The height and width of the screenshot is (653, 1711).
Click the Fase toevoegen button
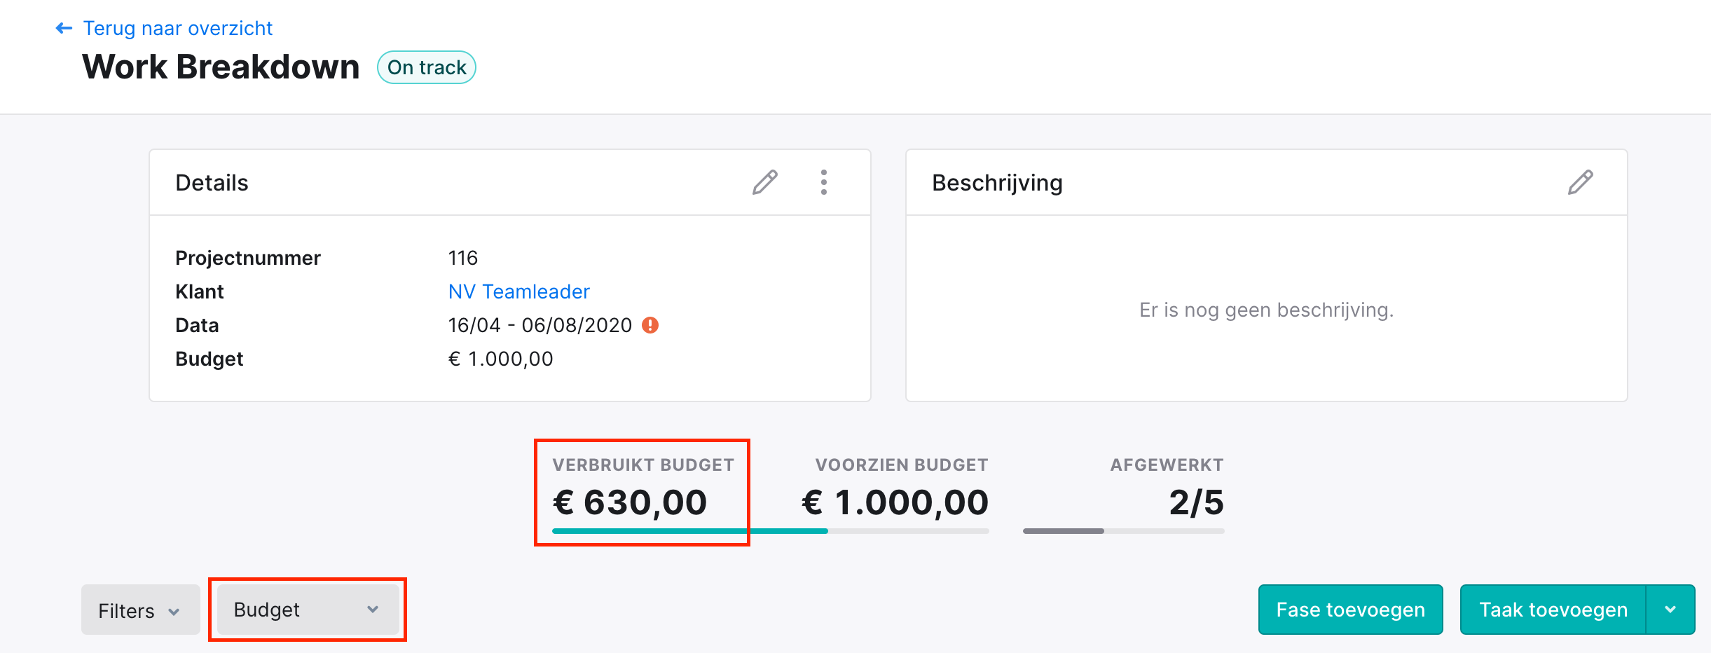click(x=1350, y=610)
